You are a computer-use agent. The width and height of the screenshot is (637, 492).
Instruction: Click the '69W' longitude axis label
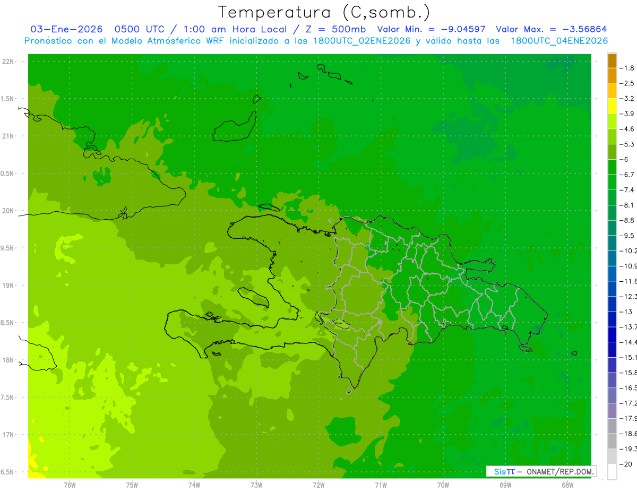505,485
